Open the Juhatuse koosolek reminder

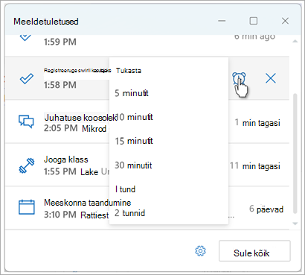click(147, 121)
